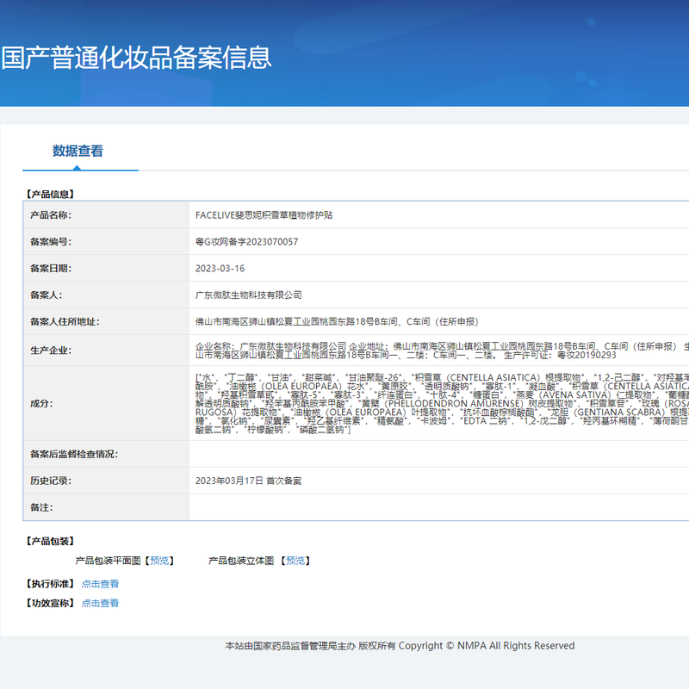Click 点击查看 next to 执行标准
689x689 pixels.
point(101,584)
